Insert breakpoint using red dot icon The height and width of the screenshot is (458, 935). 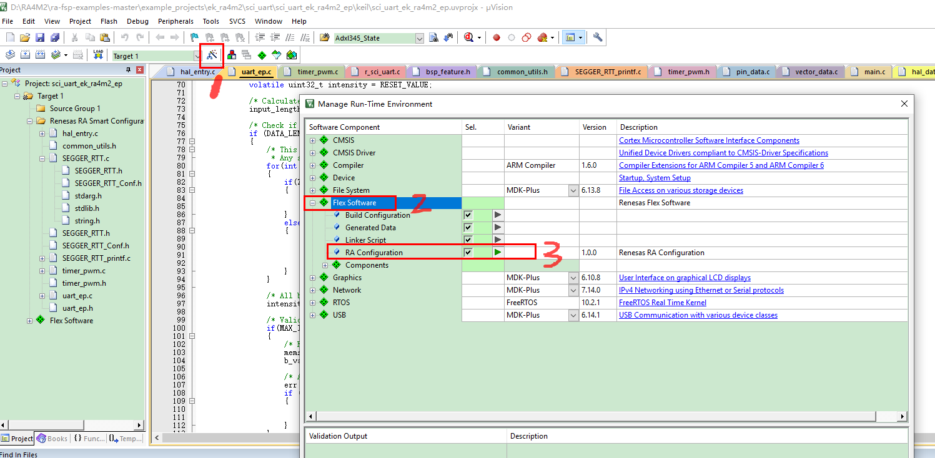pos(497,37)
